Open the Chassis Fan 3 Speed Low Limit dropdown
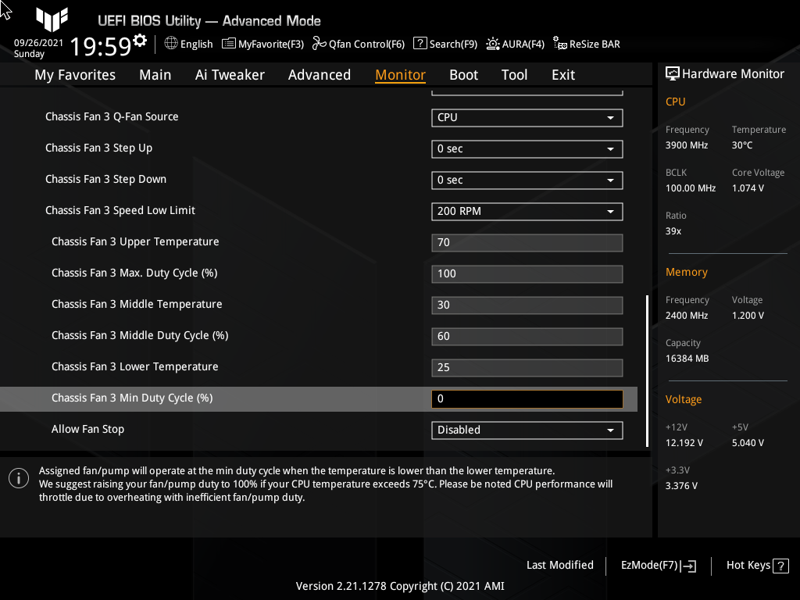This screenshot has width=800, height=600. 527,211
